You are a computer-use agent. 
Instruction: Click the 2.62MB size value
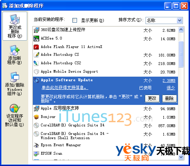tap(169, 30)
